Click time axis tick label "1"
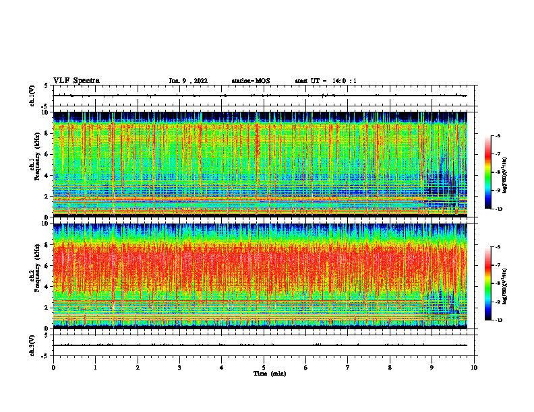The width and height of the screenshot is (534, 412). (x=95, y=368)
